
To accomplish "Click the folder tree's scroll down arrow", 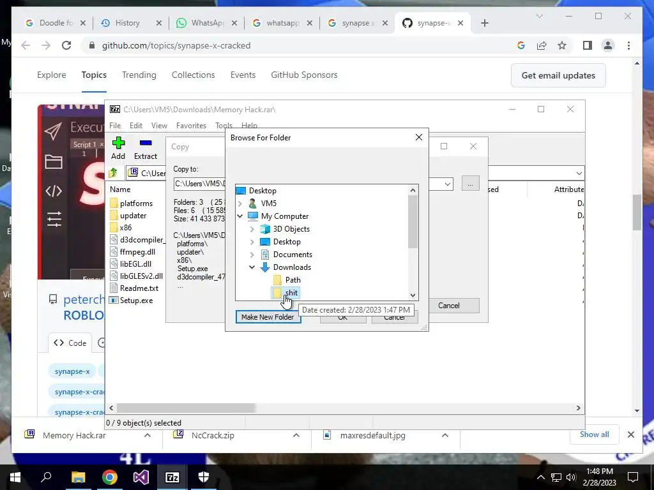I will pyautogui.click(x=413, y=295).
